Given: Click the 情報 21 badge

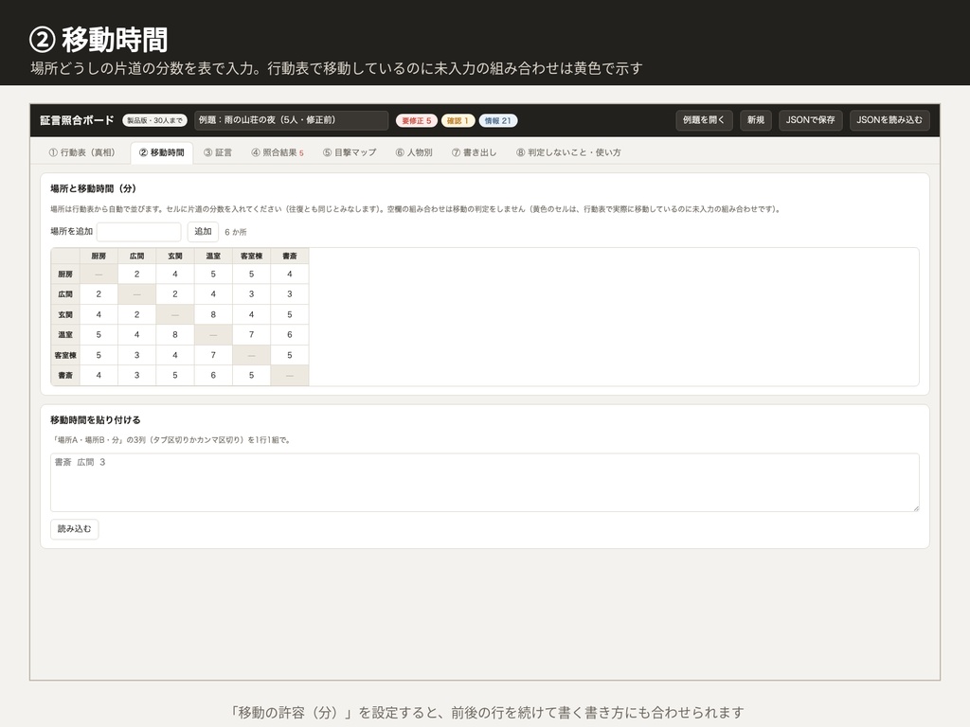Looking at the screenshot, I should point(498,120).
